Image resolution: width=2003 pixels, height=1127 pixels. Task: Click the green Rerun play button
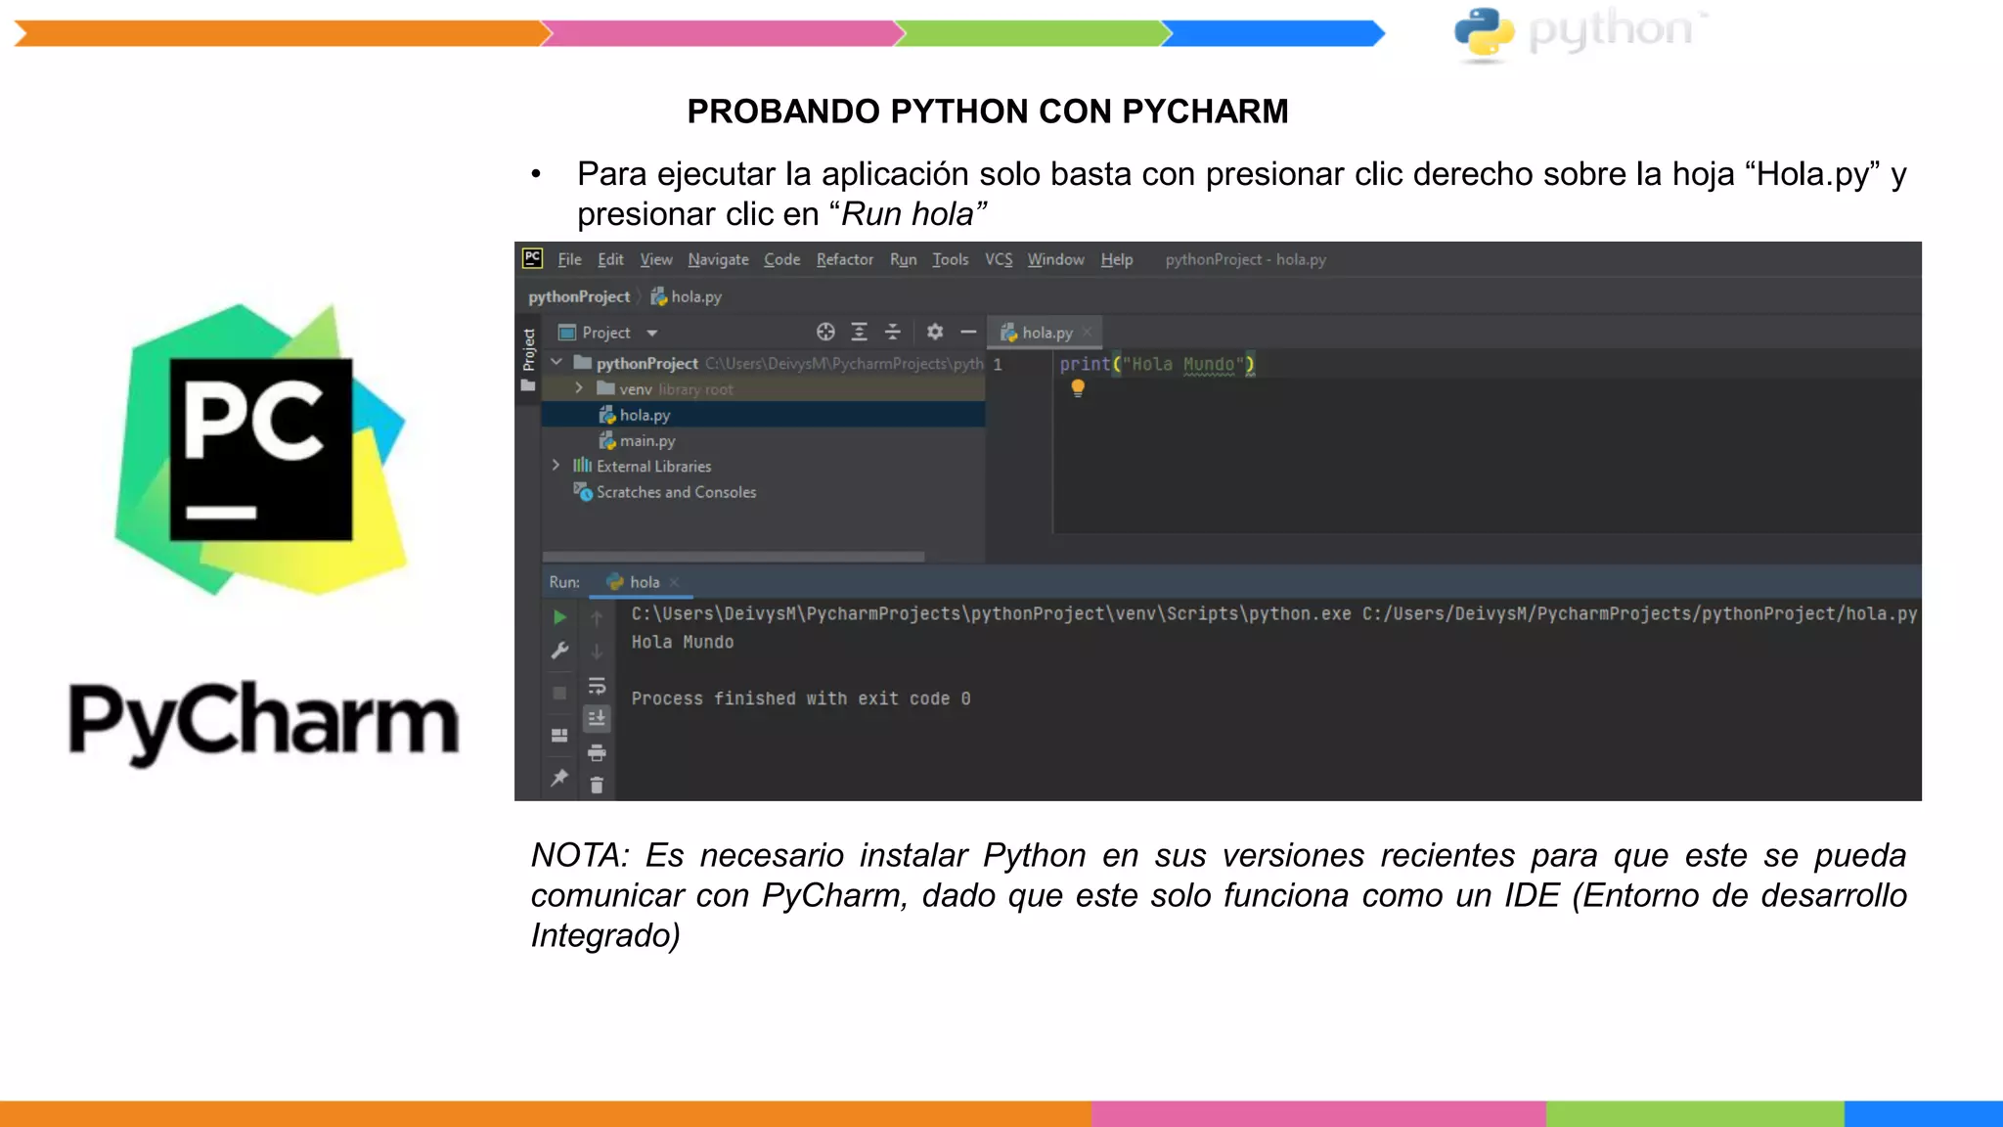(x=559, y=617)
